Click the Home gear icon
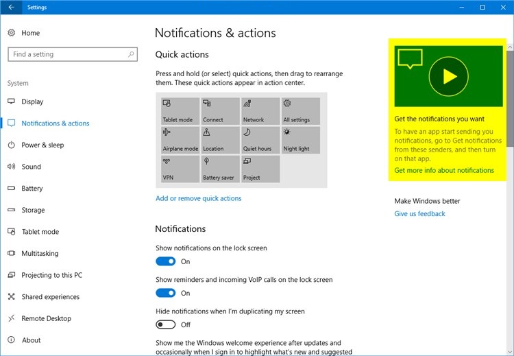Image resolution: width=514 pixels, height=356 pixels. pyautogui.click(x=12, y=33)
